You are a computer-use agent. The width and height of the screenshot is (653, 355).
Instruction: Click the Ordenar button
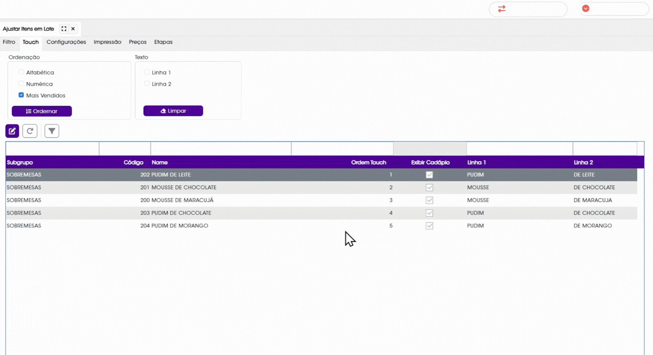pos(42,111)
